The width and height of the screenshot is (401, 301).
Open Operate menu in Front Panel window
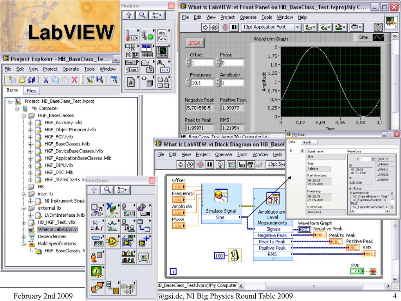pyautogui.click(x=248, y=17)
